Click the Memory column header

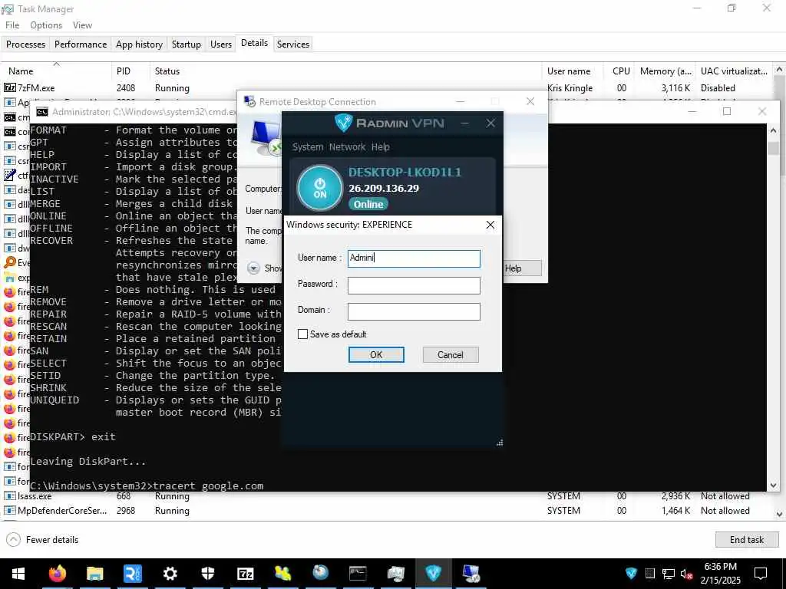tap(665, 71)
